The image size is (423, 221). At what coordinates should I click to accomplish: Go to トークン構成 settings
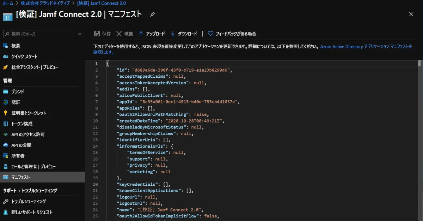22,124
